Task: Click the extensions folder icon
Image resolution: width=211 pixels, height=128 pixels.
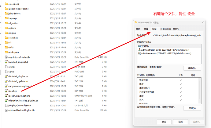Action: (6, 4)
